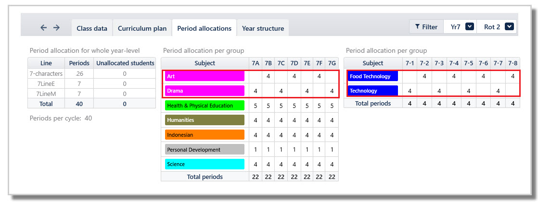Click the green Health & Physical Education label
The image size is (538, 202).
click(x=205, y=106)
